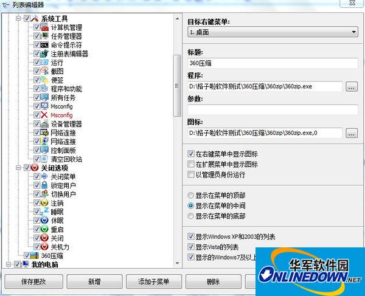Collapse the 系统工具 tree node
Screen dimensions: 365x296
click(x=19, y=18)
